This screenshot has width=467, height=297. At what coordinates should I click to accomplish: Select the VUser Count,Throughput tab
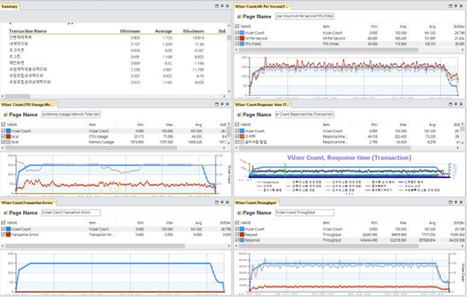(256, 203)
